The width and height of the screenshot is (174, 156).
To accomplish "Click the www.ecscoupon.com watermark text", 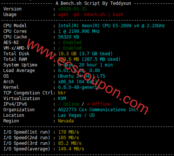I will click(88, 77).
